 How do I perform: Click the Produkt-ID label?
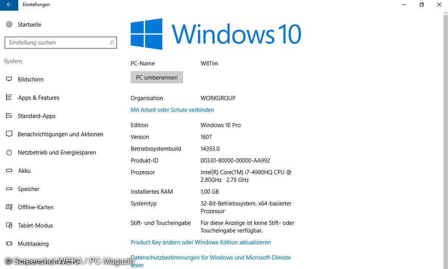tap(144, 161)
